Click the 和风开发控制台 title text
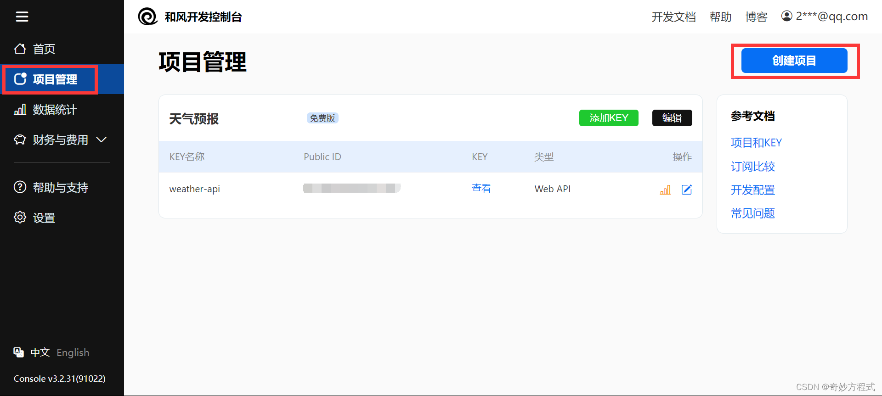 click(x=204, y=17)
